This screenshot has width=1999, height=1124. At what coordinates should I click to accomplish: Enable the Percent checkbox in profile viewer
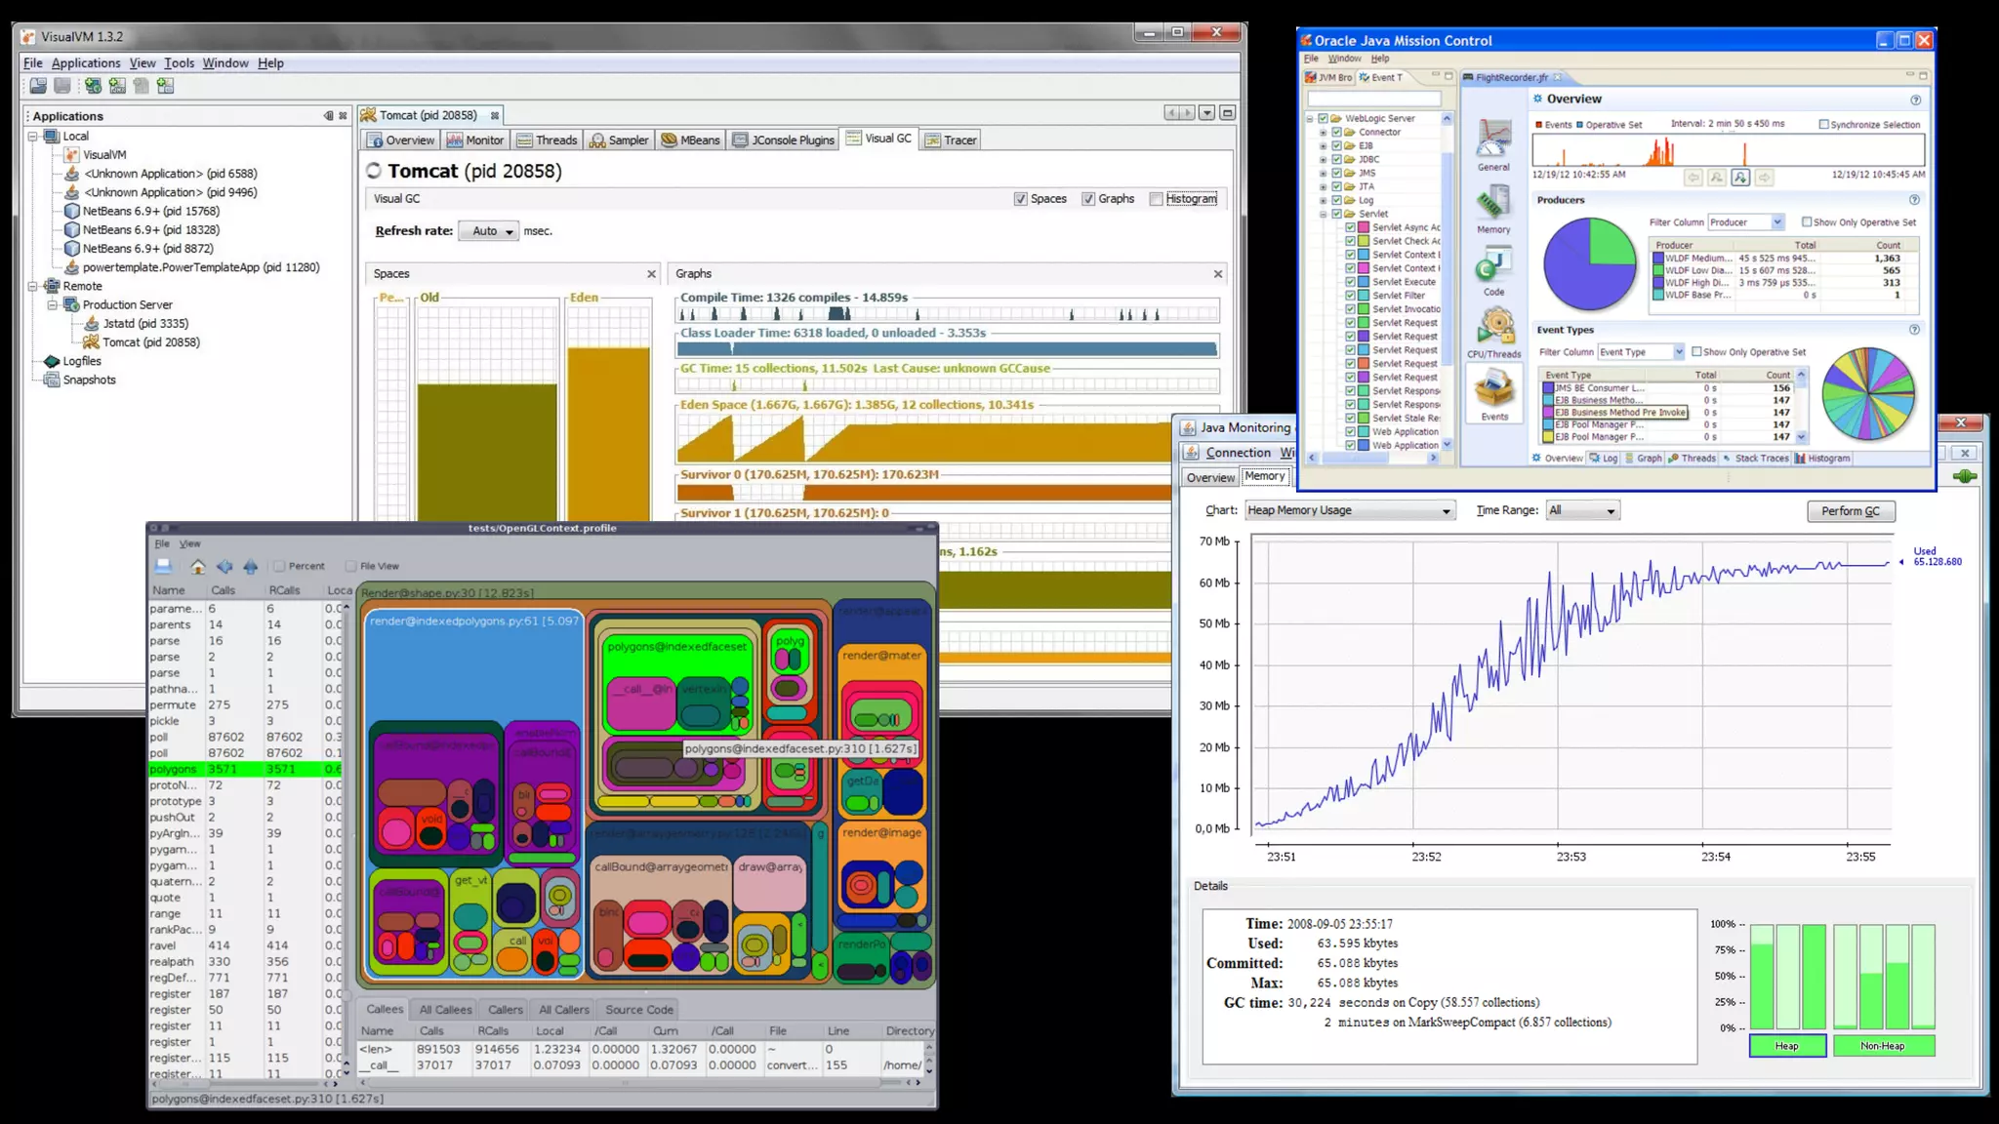(x=279, y=566)
